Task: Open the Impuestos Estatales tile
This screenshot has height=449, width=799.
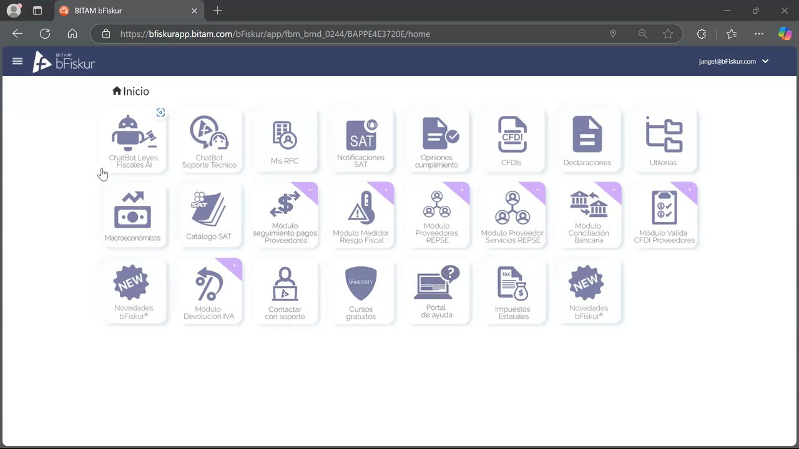Action: click(512, 291)
